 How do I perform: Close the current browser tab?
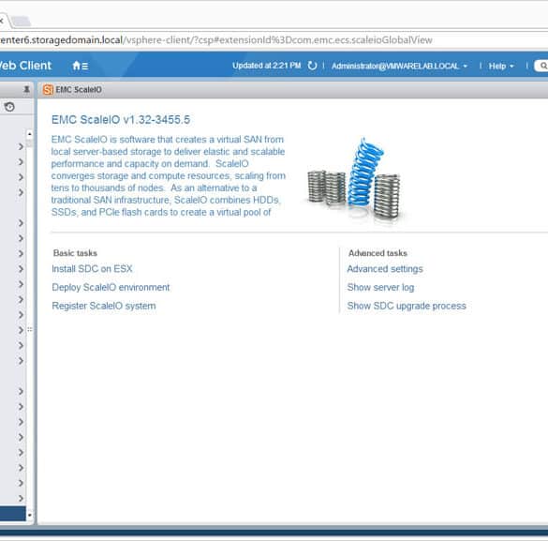pos(1,21)
